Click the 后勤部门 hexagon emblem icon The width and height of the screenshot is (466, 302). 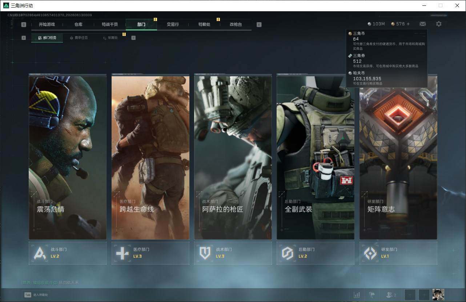[288, 253]
